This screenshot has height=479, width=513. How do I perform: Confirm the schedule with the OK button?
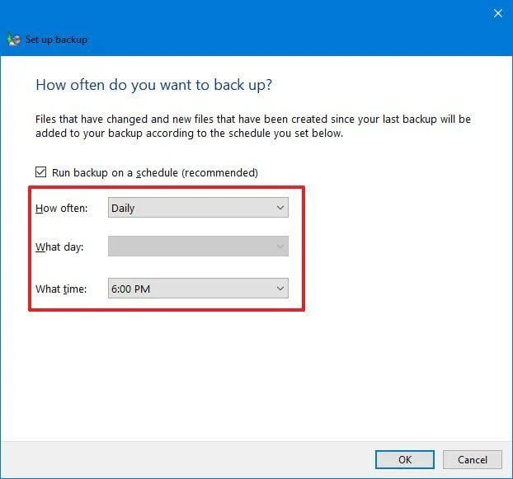tap(404, 459)
